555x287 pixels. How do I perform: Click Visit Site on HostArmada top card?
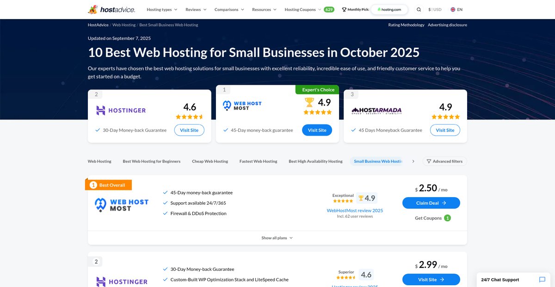coord(445,130)
